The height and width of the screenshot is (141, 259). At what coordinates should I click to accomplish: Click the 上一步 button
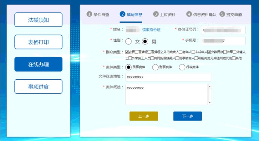pos(144,116)
